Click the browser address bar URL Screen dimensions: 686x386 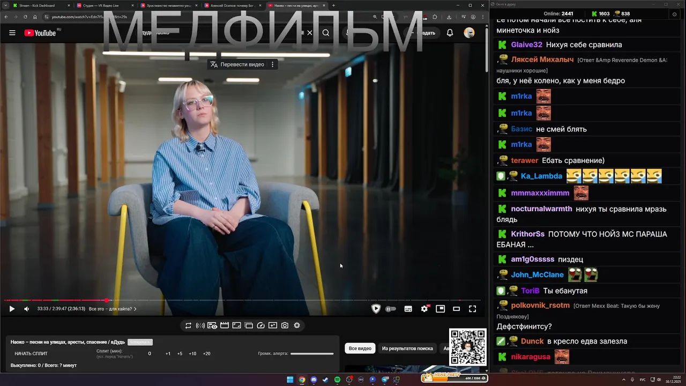click(x=89, y=17)
